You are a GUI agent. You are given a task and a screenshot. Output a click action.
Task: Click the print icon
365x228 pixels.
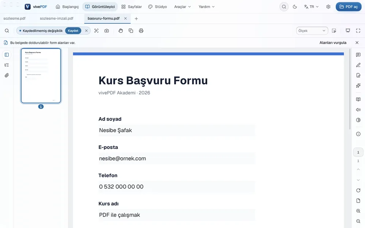point(141,31)
